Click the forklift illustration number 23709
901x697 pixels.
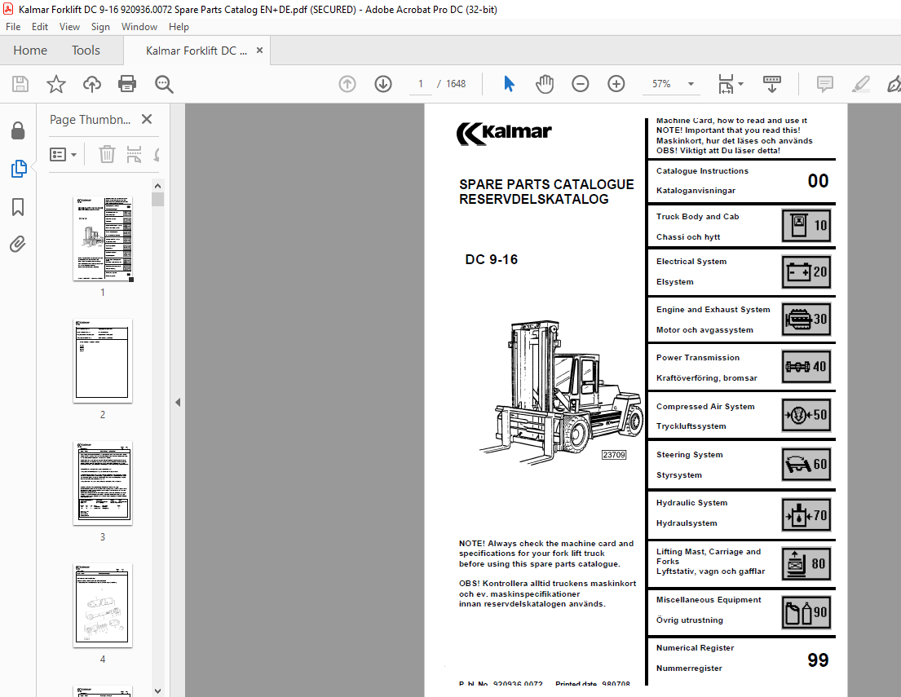[614, 455]
